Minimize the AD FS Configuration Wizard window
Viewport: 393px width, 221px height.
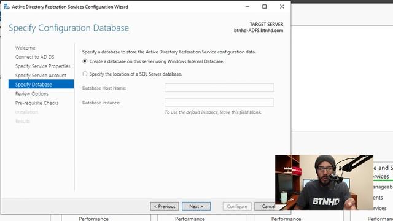pyautogui.click(x=247, y=7)
